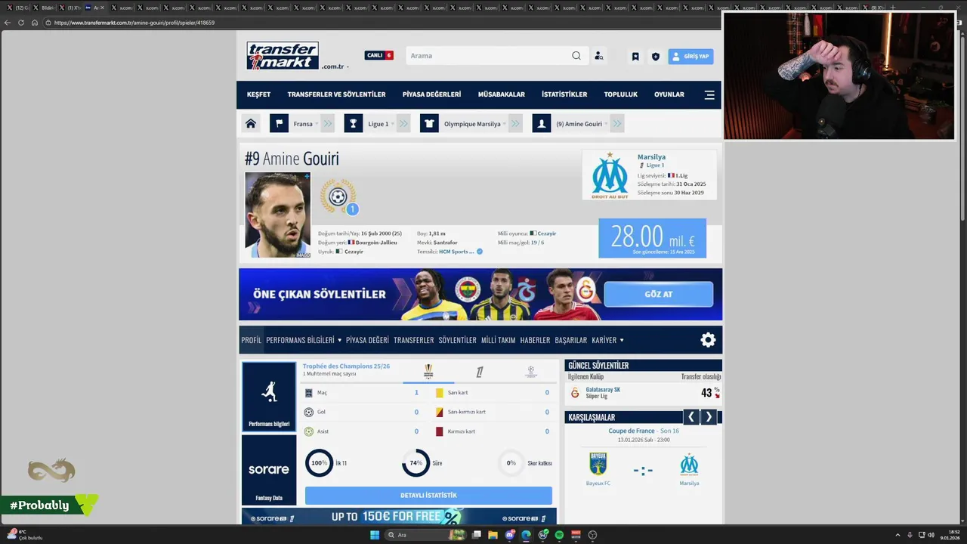Click the trophy wreath achievement badge
This screenshot has width=967, height=544.
[338, 196]
